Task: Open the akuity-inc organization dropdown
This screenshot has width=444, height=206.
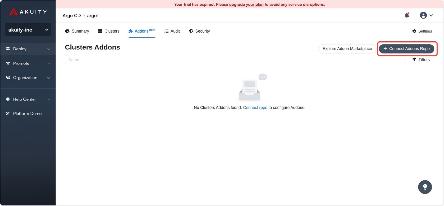Action: pyautogui.click(x=28, y=30)
